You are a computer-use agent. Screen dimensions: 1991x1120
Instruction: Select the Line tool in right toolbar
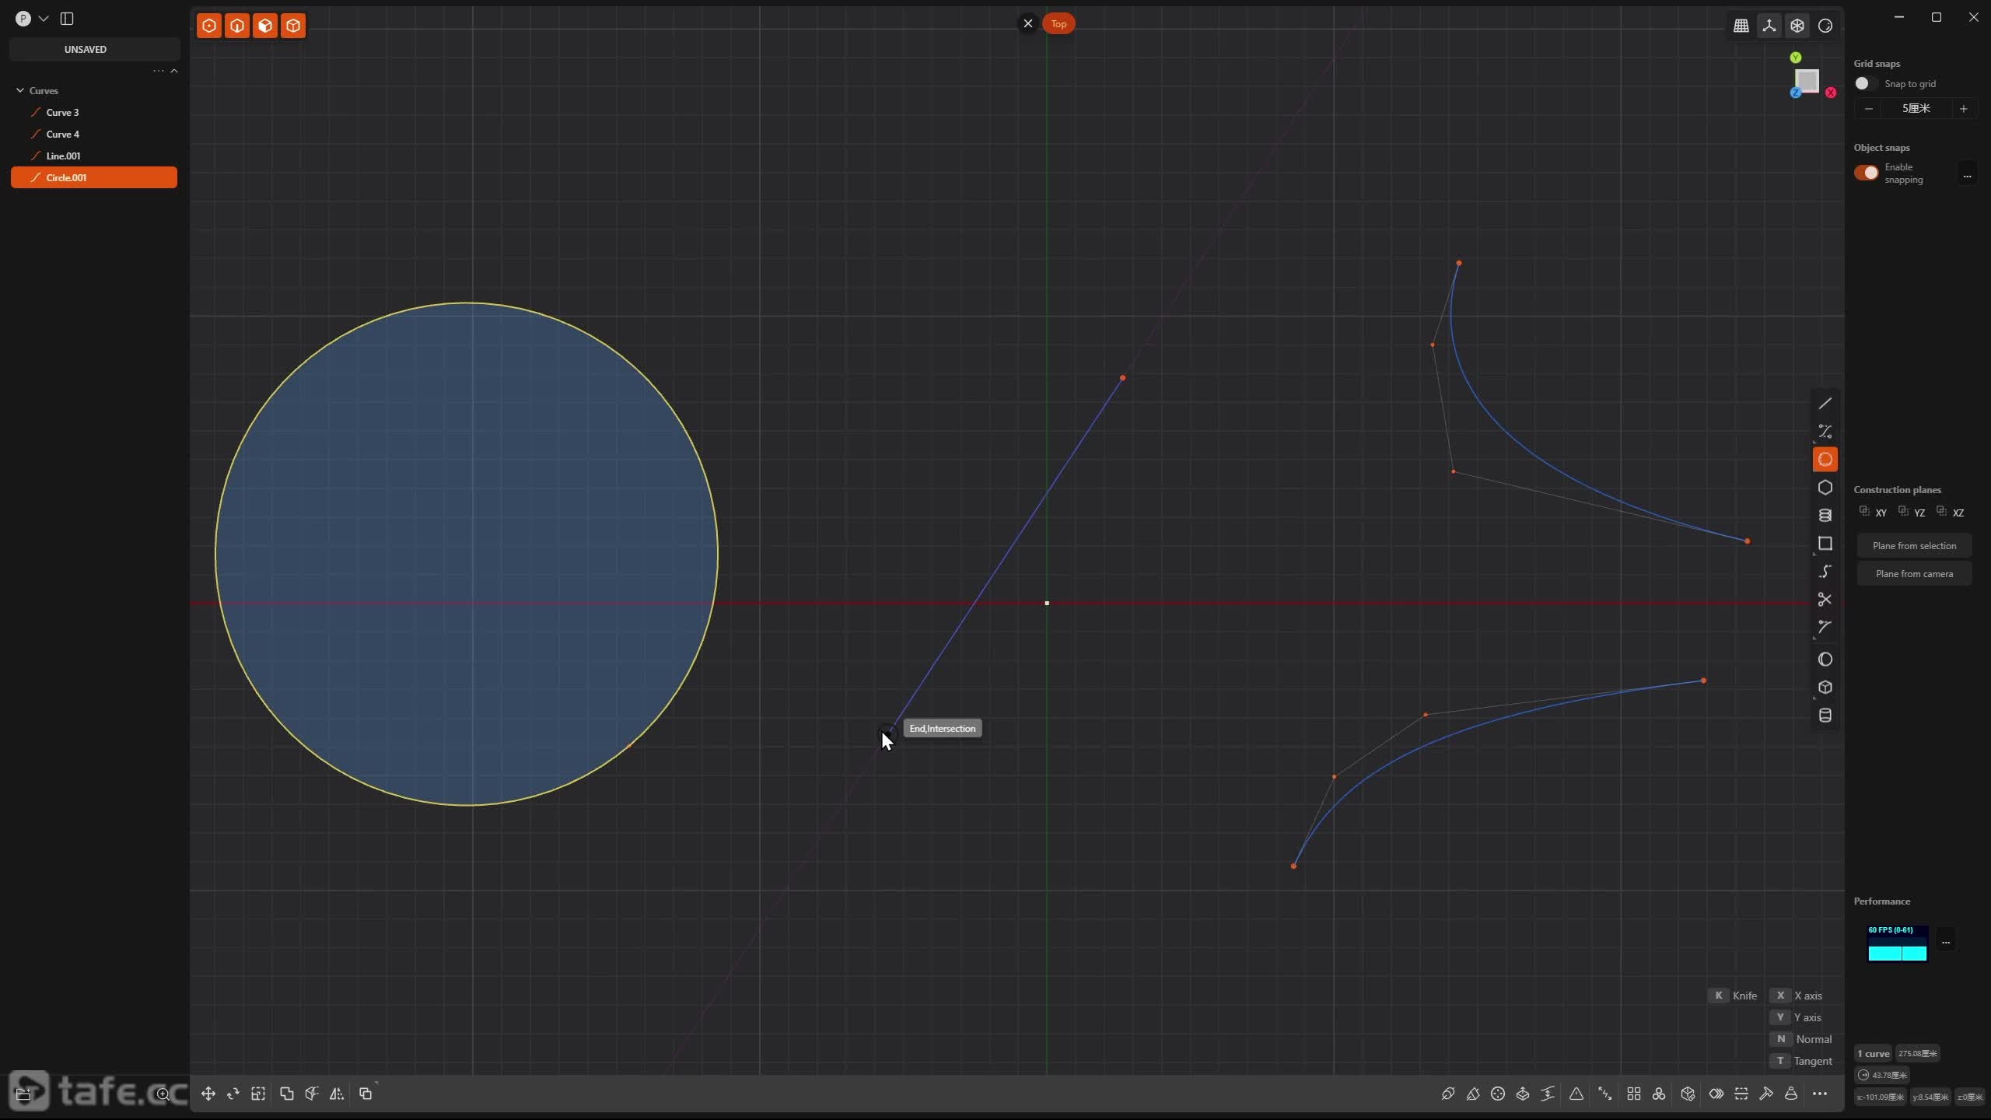(1825, 403)
